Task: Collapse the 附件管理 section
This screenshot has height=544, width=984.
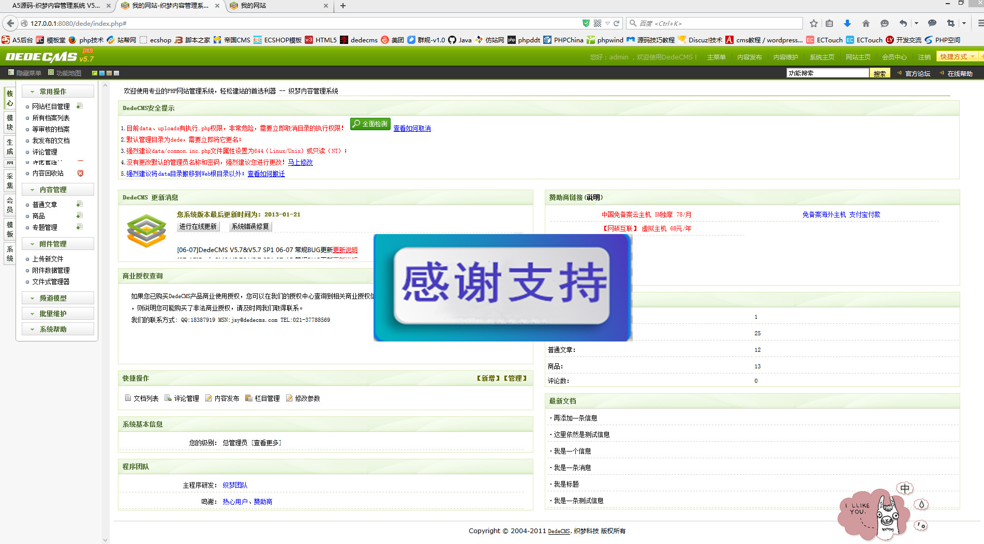Action: click(x=58, y=244)
